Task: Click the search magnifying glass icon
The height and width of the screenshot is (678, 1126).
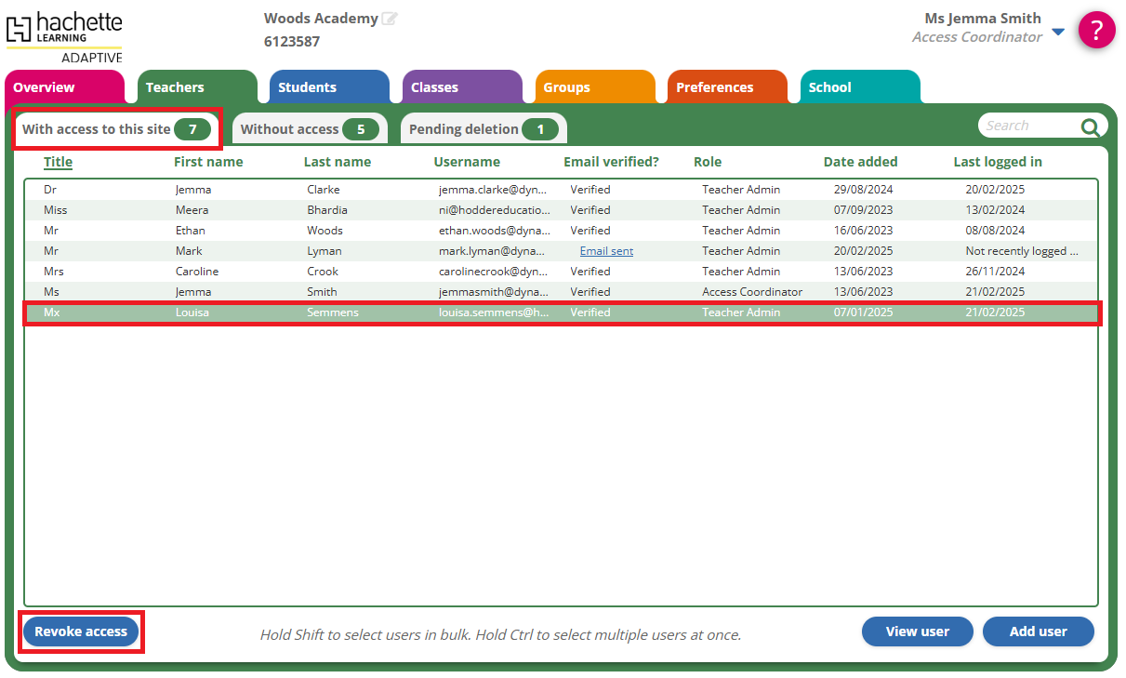Action: point(1090,126)
